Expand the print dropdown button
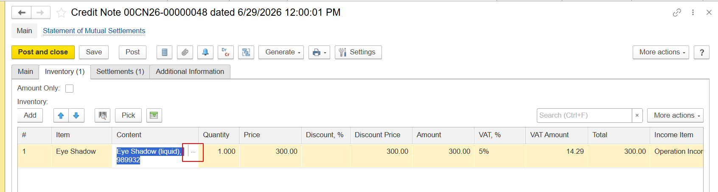718x192 pixels. click(319, 52)
